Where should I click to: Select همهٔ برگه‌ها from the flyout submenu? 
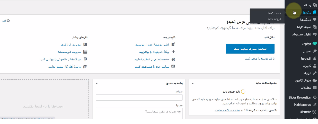274,13
